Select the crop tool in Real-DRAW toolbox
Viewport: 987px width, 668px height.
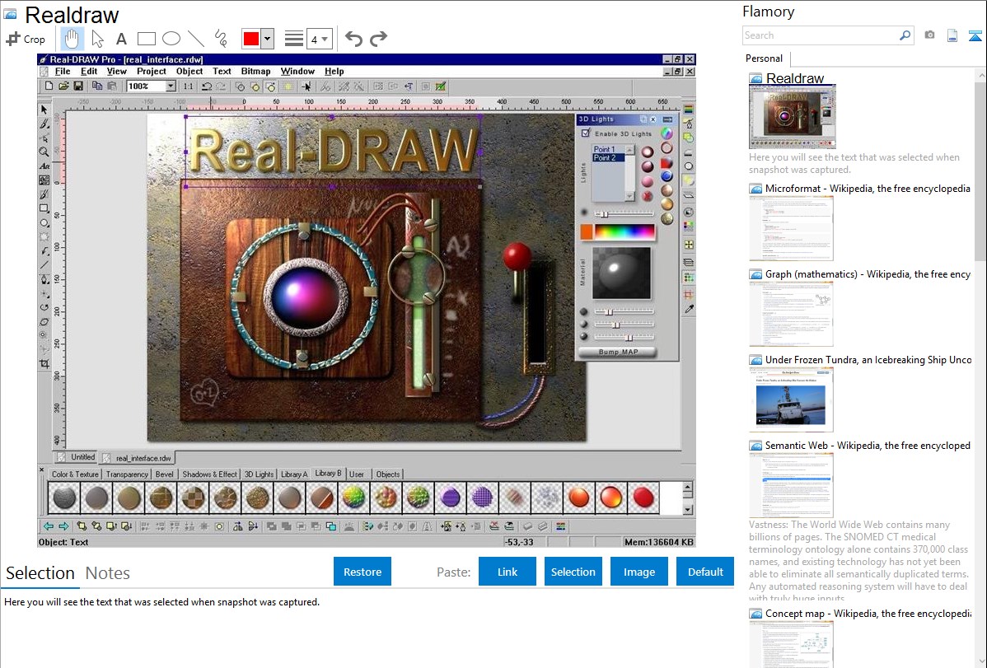(x=44, y=363)
